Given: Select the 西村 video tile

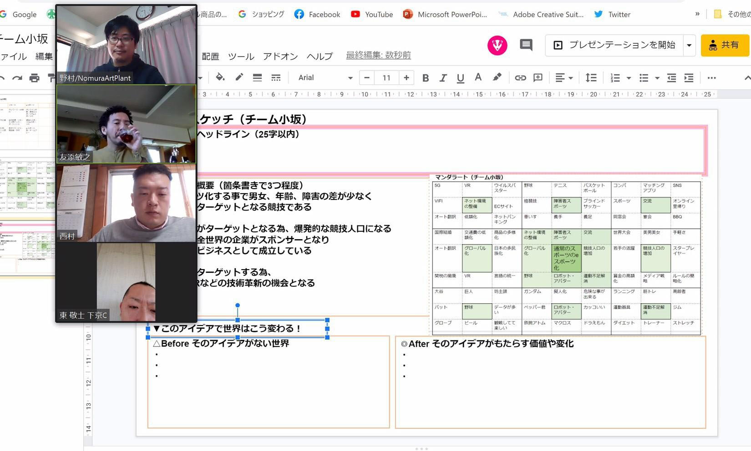Looking at the screenshot, I should point(126,203).
